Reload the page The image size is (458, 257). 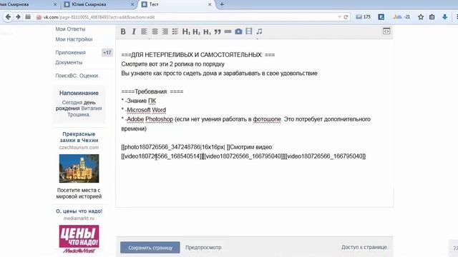coord(346,17)
